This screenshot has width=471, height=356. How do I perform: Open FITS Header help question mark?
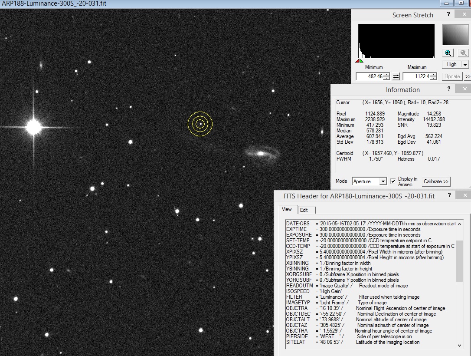(x=449, y=195)
